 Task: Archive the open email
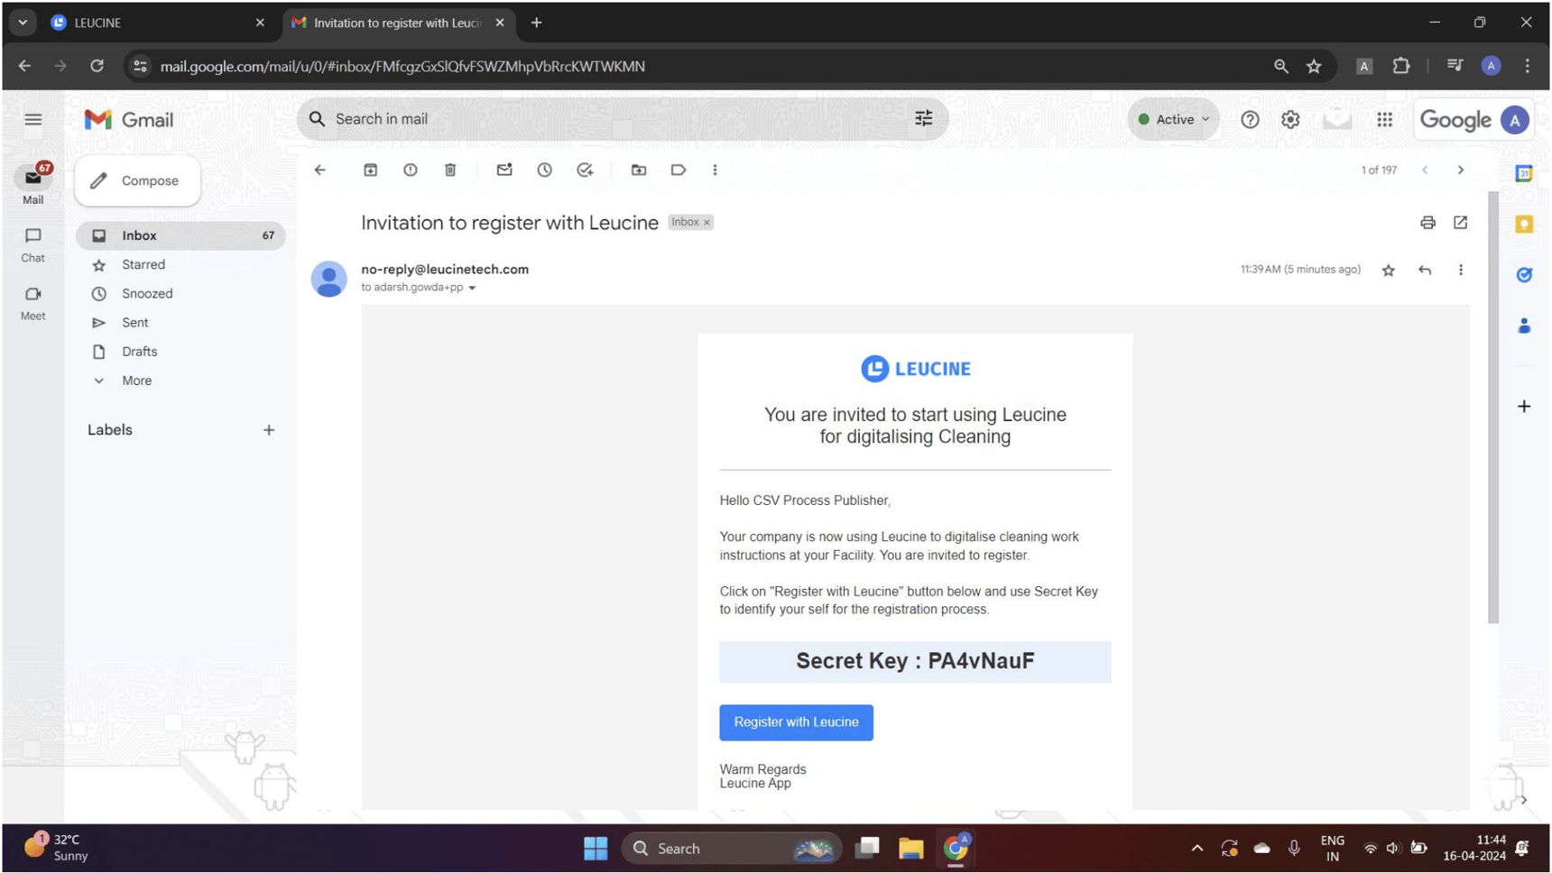pos(370,170)
